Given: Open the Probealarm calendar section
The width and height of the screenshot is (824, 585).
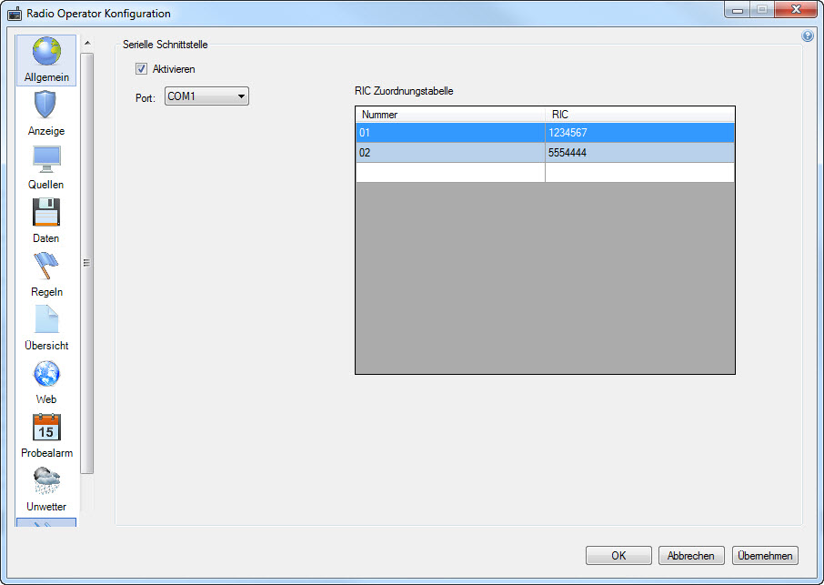Looking at the screenshot, I should tap(46, 435).
